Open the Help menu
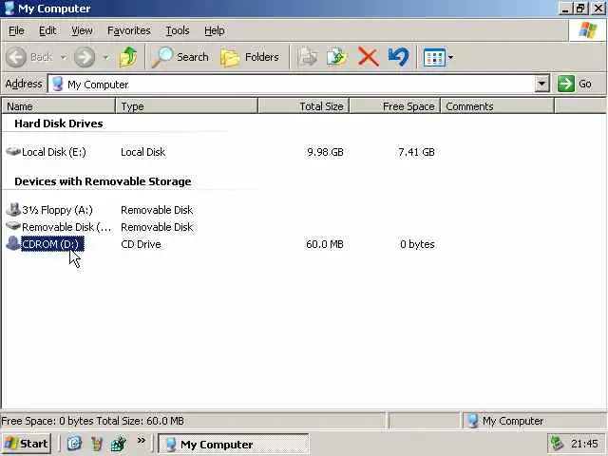The image size is (608, 456). [x=215, y=30]
